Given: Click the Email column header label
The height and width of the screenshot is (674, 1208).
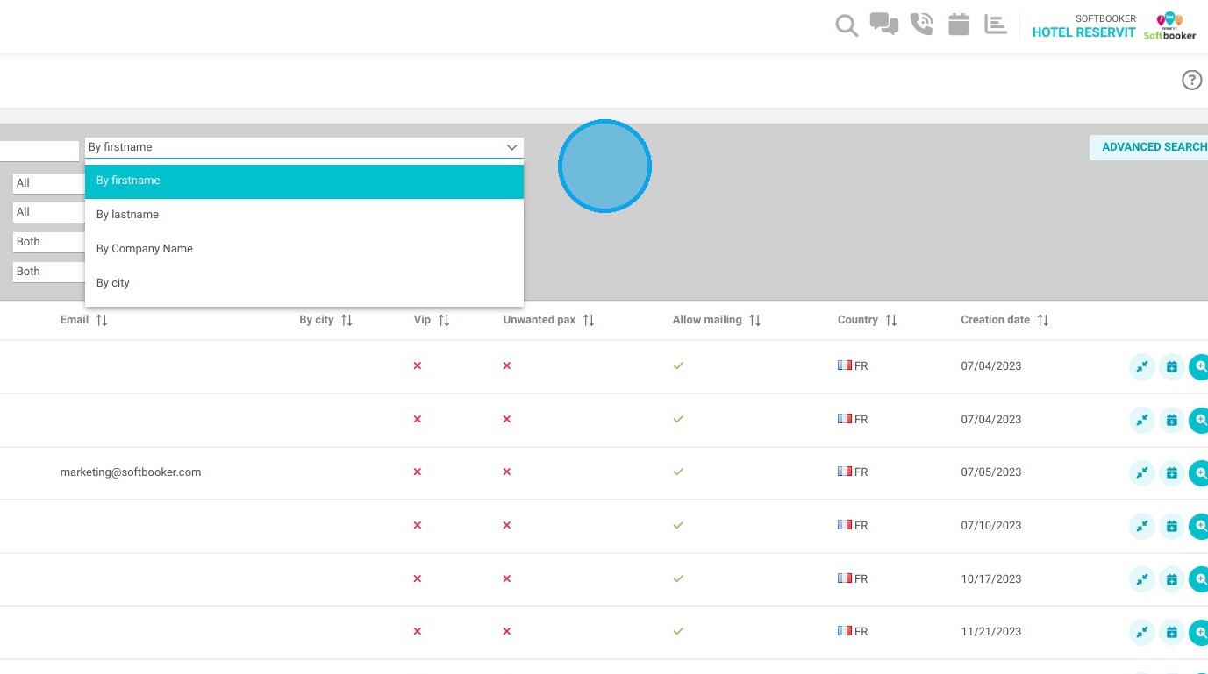Looking at the screenshot, I should (x=75, y=320).
